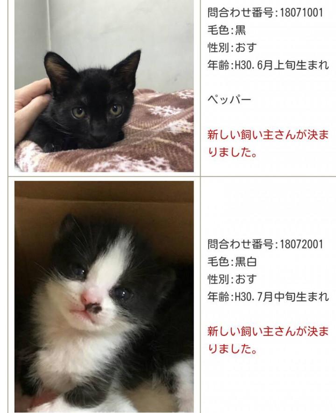Click the black kitten's eyes
This screenshot has width=336, height=413.
[98, 111]
